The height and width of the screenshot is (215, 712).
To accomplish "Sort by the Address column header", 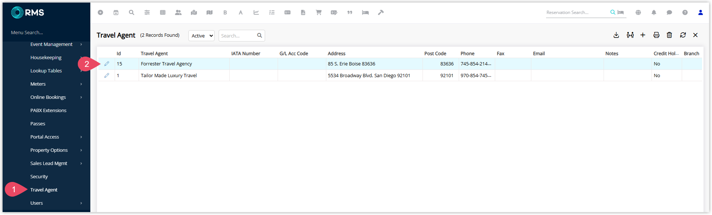I will tap(337, 53).
